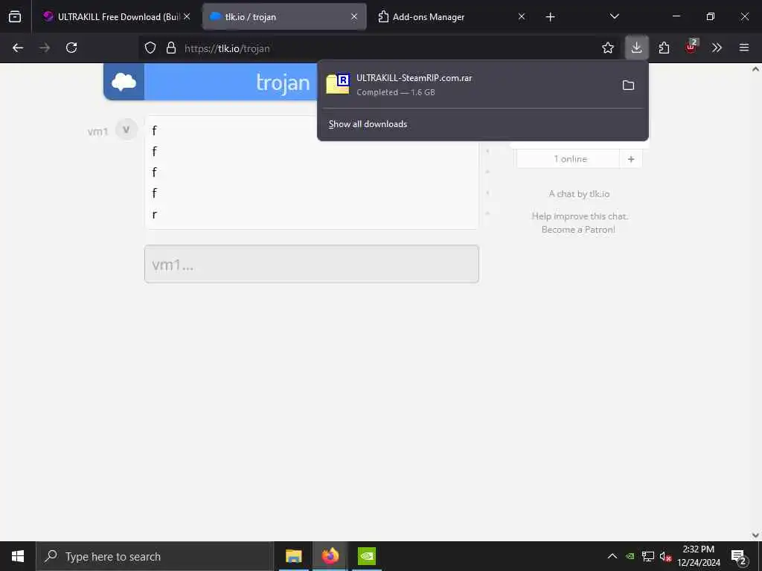Screen dimensions: 762x571
Task: Open uBlock Origin extension icon
Action: tap(691, 47)
